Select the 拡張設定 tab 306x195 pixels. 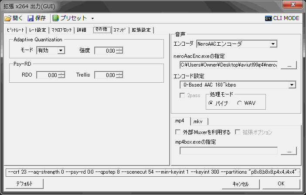point(141,30)
